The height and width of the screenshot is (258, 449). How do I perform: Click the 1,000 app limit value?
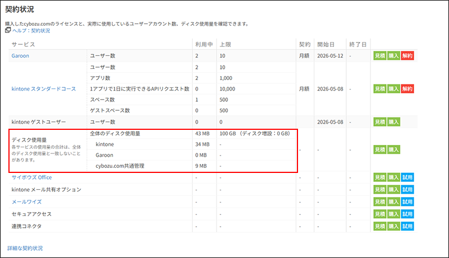coord(226,78)
